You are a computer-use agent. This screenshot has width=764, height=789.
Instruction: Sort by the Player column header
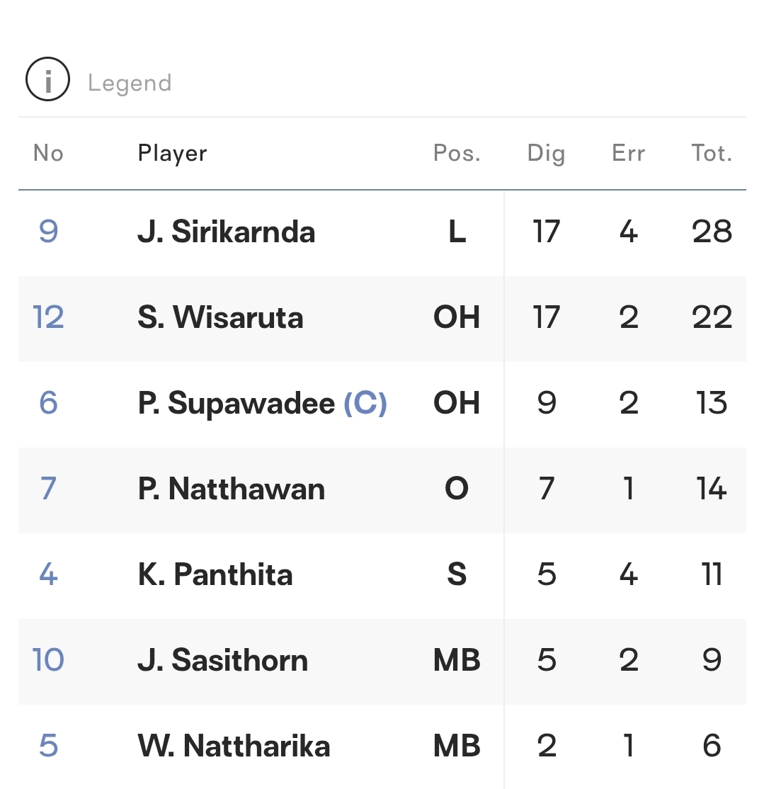(172, 154)
